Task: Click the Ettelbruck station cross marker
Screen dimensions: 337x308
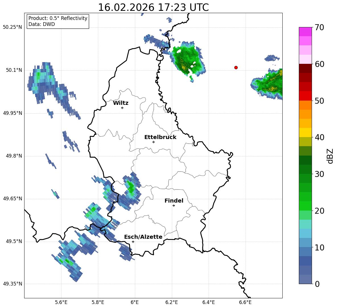Action: tap(153, 142)
